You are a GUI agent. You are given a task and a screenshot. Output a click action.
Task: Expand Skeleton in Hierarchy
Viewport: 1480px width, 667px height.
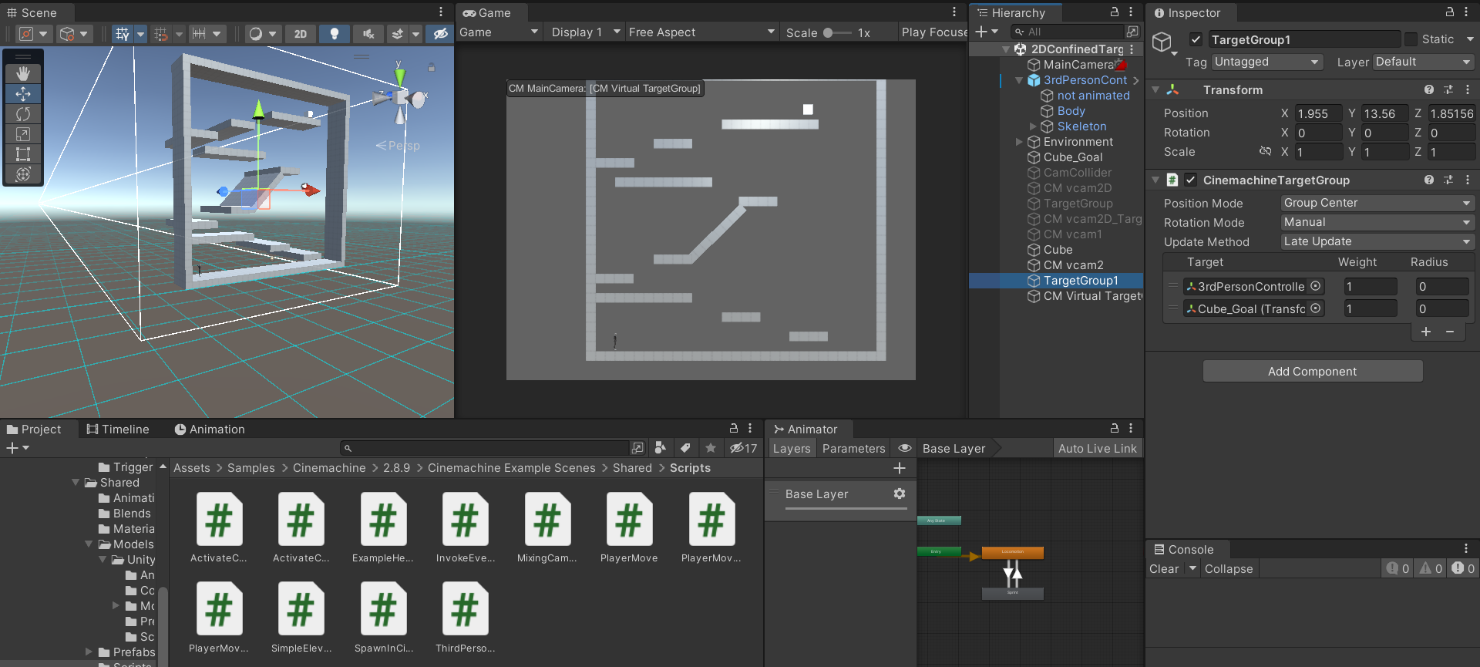click(1033, 126)
